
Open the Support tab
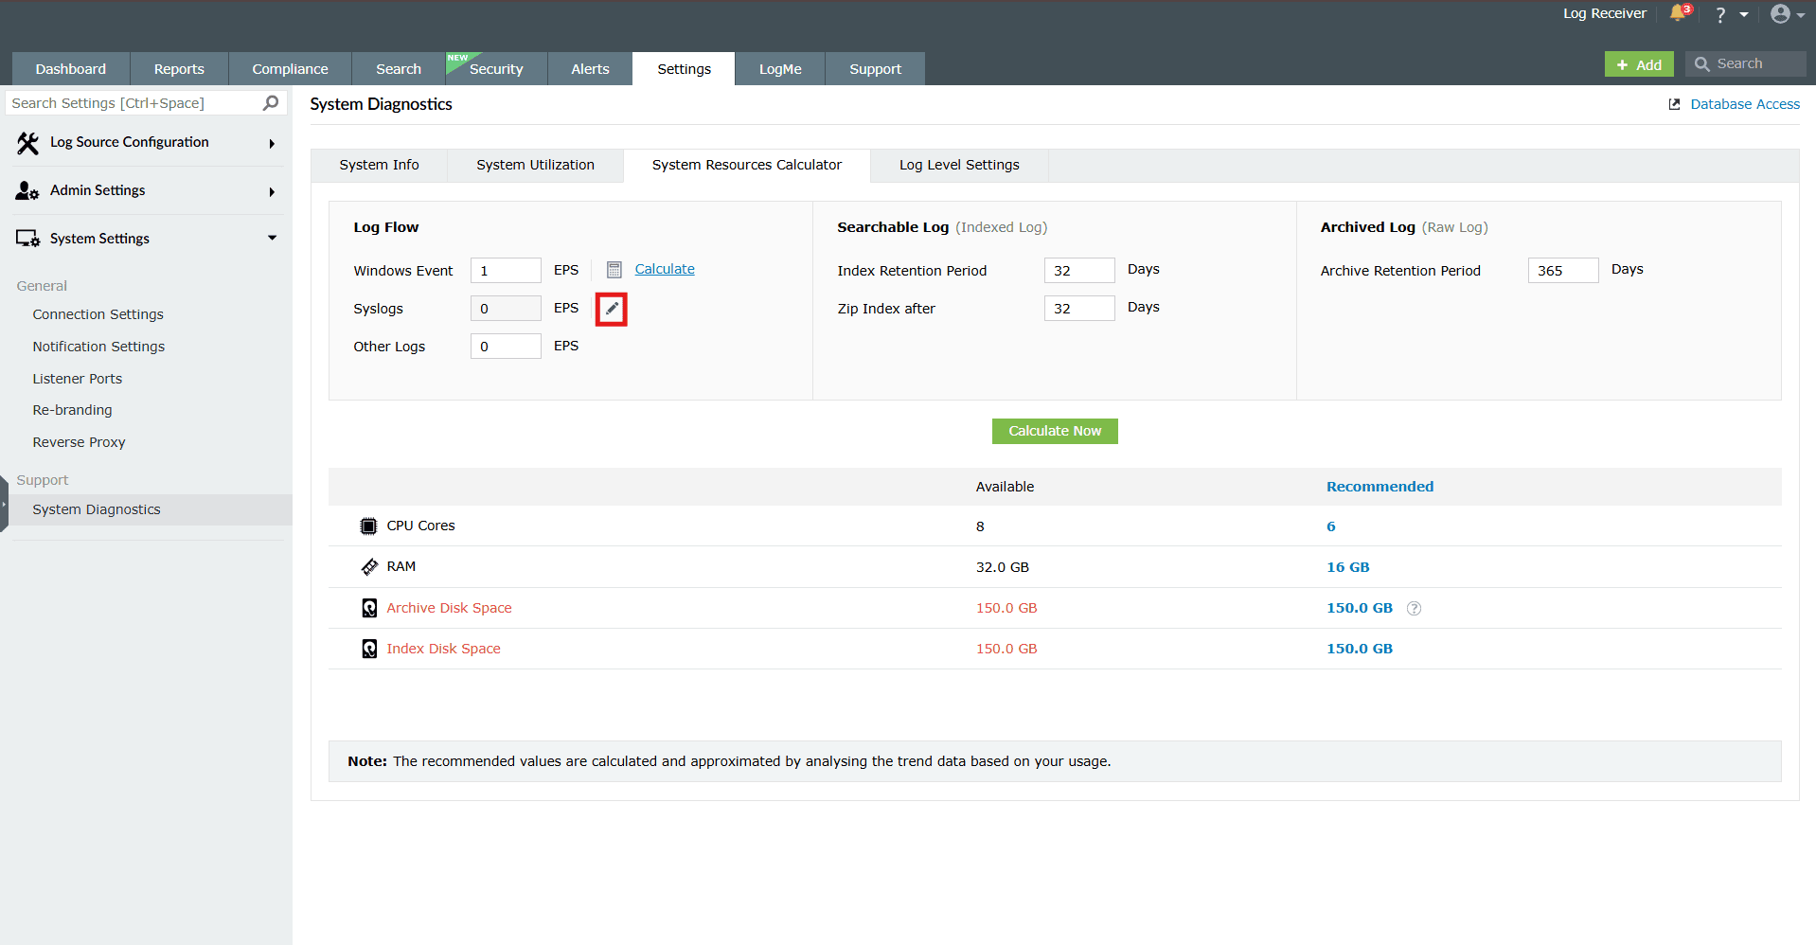pos(875,69)
